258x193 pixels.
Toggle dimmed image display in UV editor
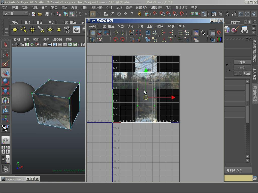196,39
